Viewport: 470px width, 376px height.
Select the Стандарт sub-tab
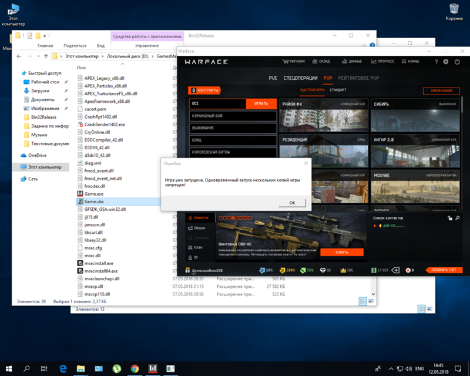click(x=338, y=90)
